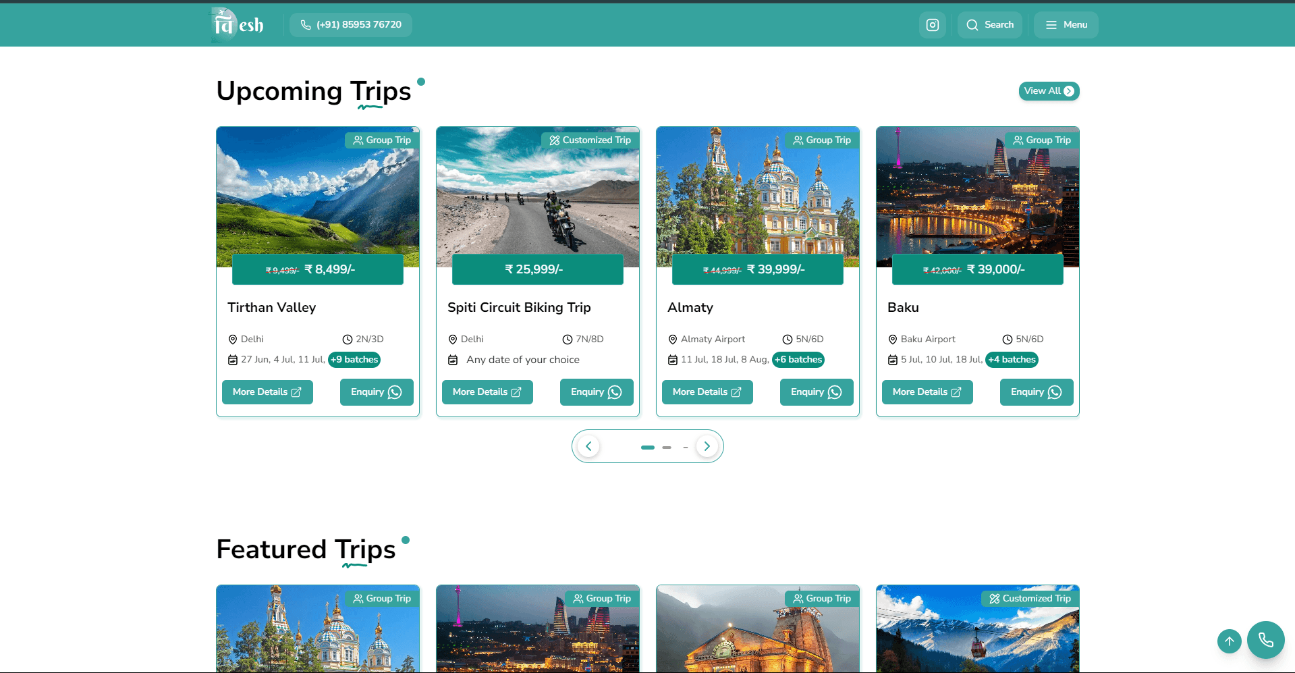Send WhatsApp Enquiry for Spiti Biking Trip
The height and width of the screenshot is (673, 1295).
(597, 392)
